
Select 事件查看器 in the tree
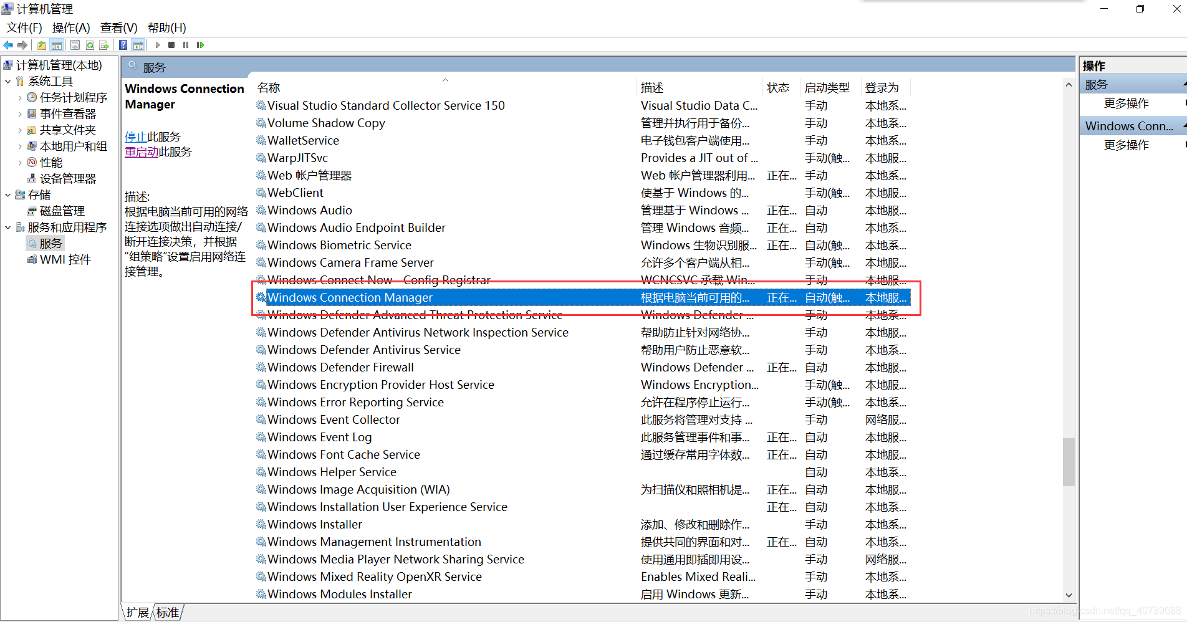pyautogui.click(x=67, y=113)
